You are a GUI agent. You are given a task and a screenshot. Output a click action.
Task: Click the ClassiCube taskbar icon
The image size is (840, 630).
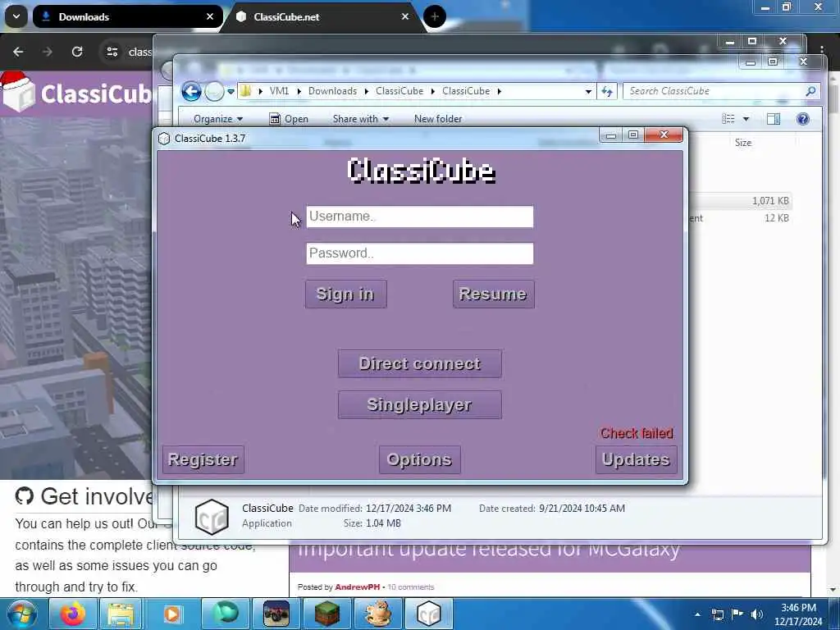[428, 614]
